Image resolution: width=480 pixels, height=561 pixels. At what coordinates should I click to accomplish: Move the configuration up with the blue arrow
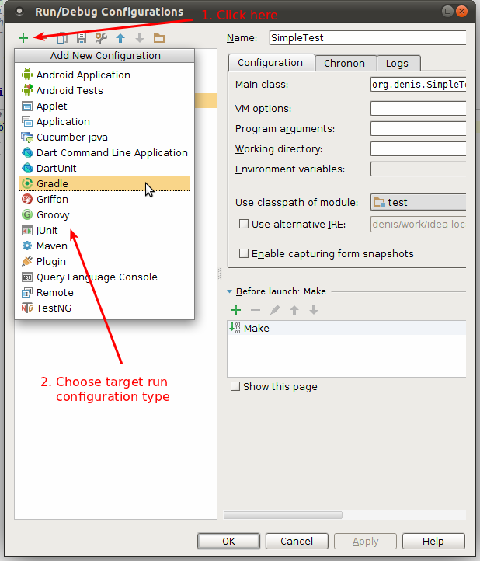[120, 37]
